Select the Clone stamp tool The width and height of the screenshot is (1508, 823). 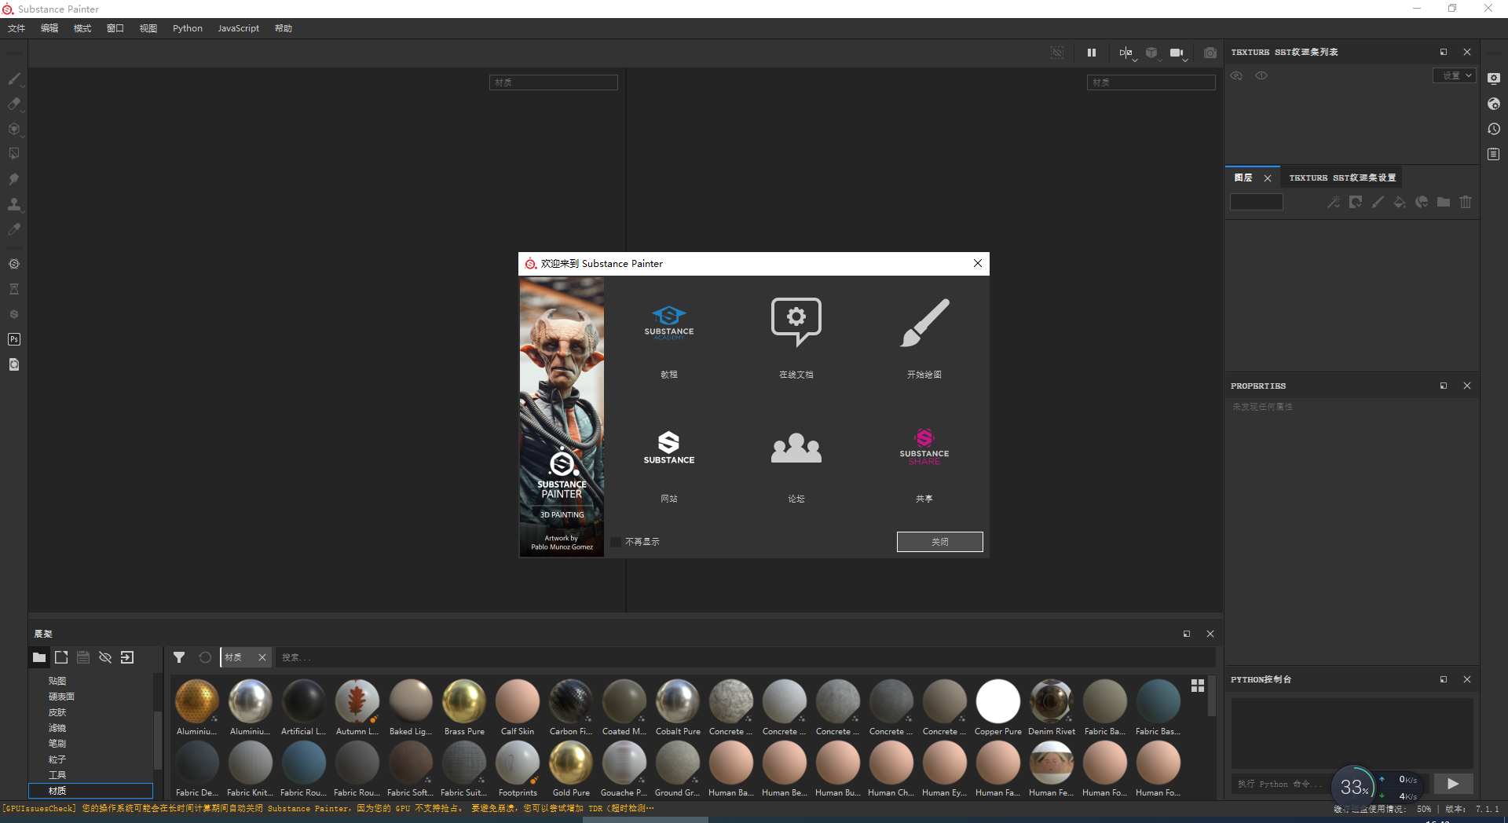pyautogui.click(x=14, y=204)
